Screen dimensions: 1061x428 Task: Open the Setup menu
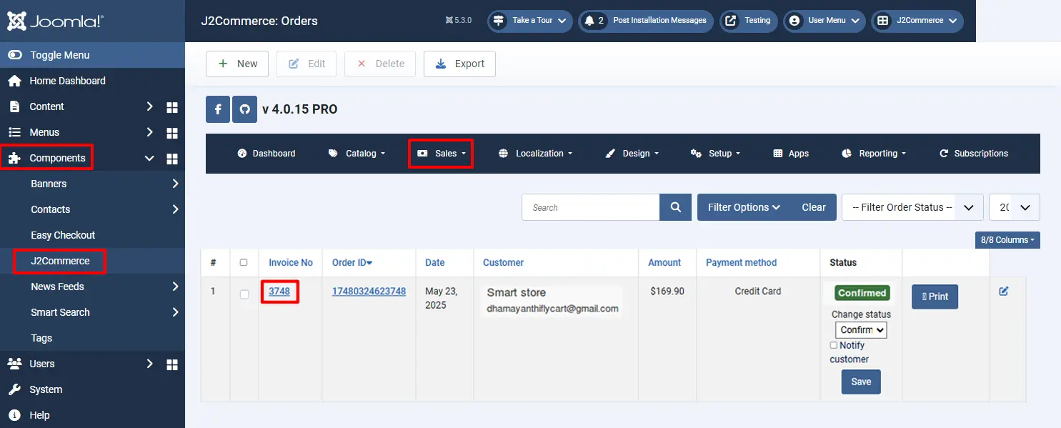(x=715, y=154)
